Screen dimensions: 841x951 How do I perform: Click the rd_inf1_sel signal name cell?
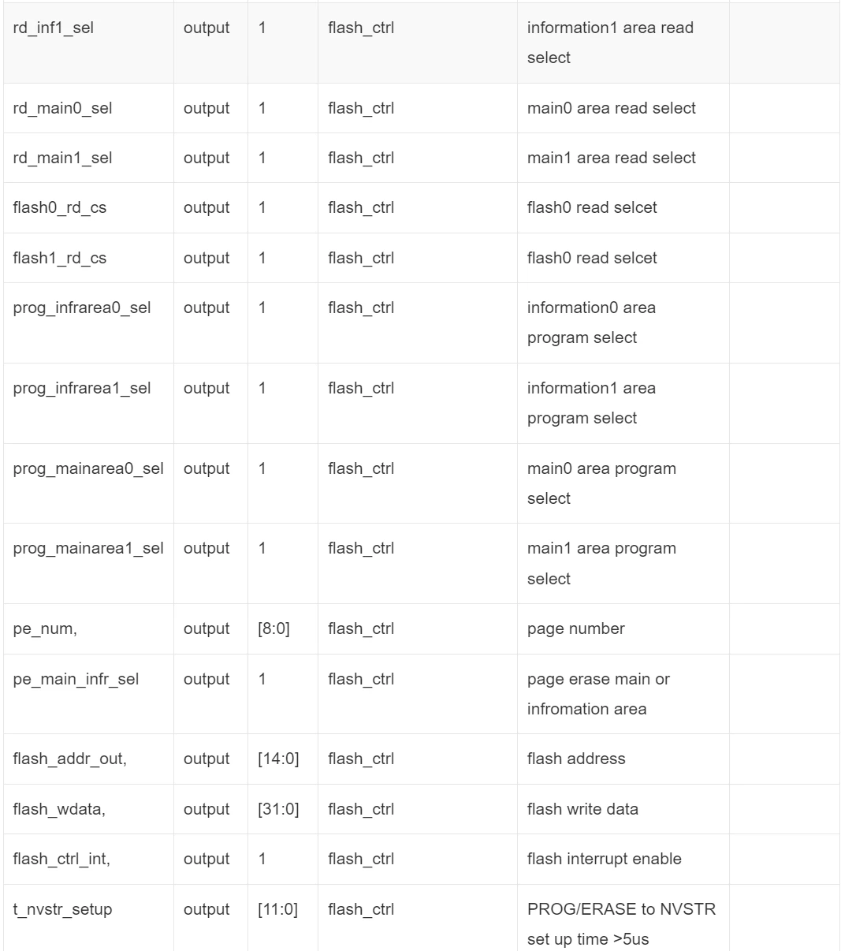tap(55, 28)
